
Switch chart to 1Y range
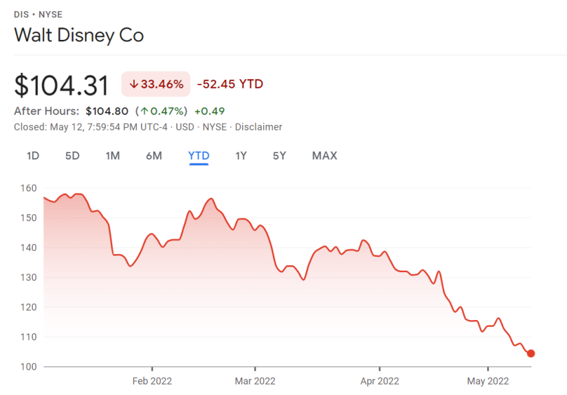point(241,156)
